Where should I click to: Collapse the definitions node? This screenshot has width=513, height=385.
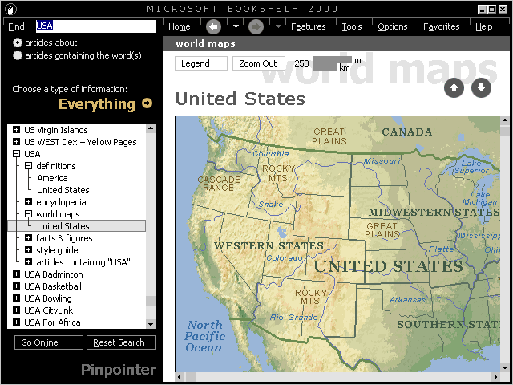point(29,166)
